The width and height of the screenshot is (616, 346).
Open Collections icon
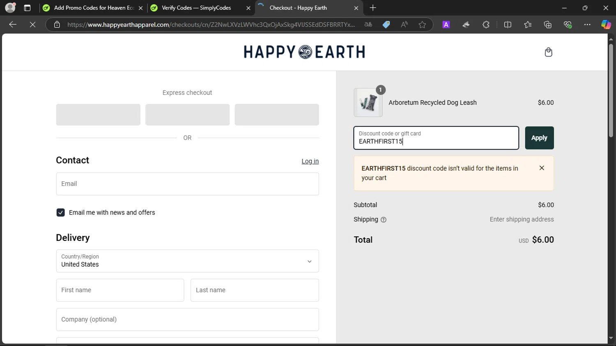pos(547,25)
